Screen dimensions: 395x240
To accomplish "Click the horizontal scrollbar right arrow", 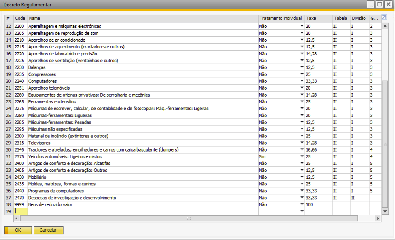I will [378, 218].
